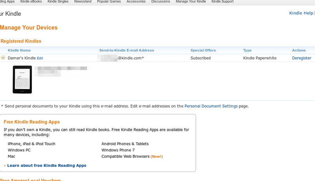Open the Kindle eBooks menu
315x181 pixels.
[30, 2]
